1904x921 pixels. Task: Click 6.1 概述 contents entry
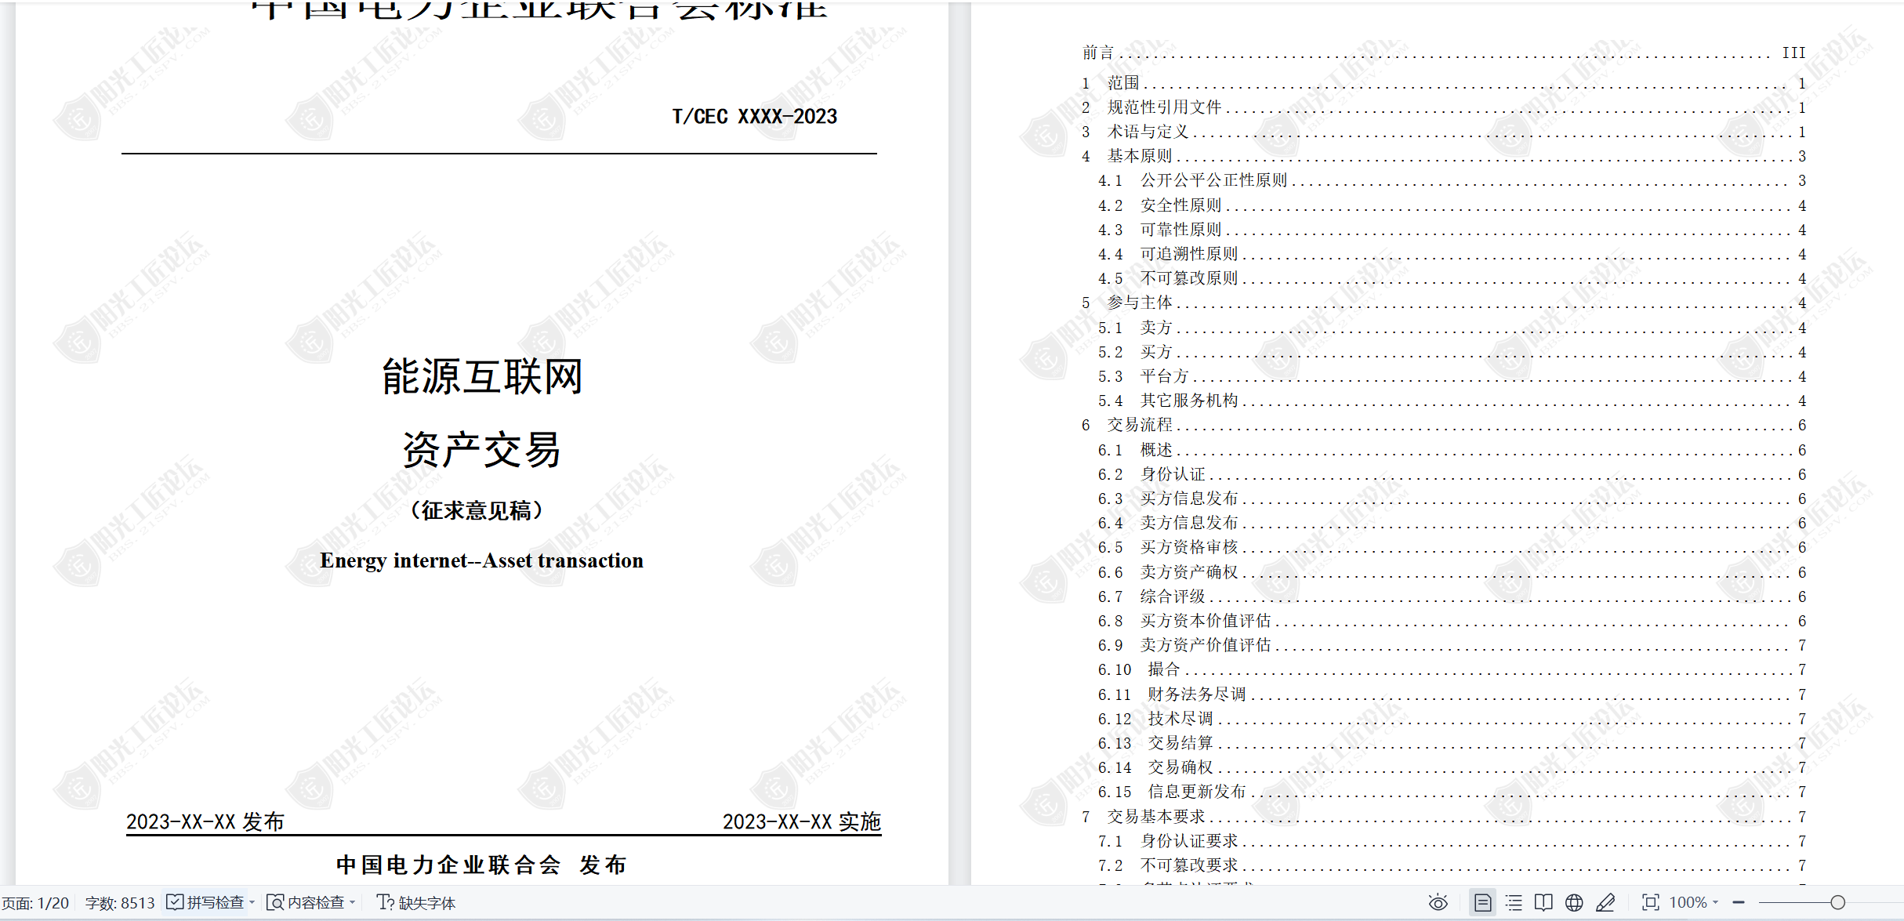(1452, 450)
